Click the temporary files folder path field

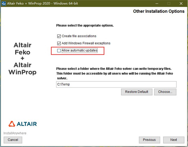(x=116, y=84)
